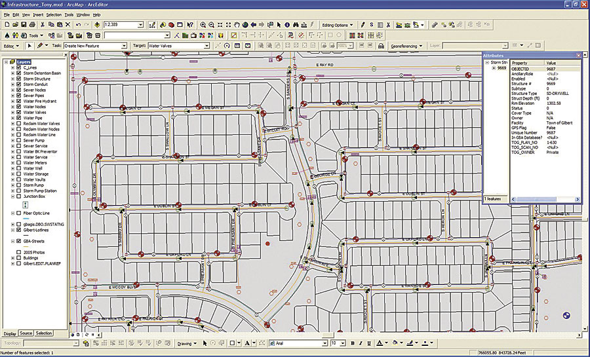Open the Georeferencing dropdown menu
The height and width of the screenshot is (357, 590).
coord(406,46)
